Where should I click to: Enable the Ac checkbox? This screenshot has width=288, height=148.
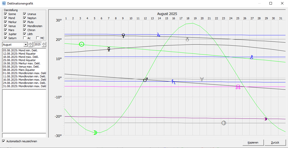(25, 38)
